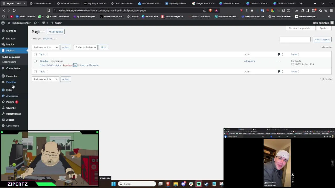
Task: Click the Buscar páginas button
Action: click(x=322, y=39)
